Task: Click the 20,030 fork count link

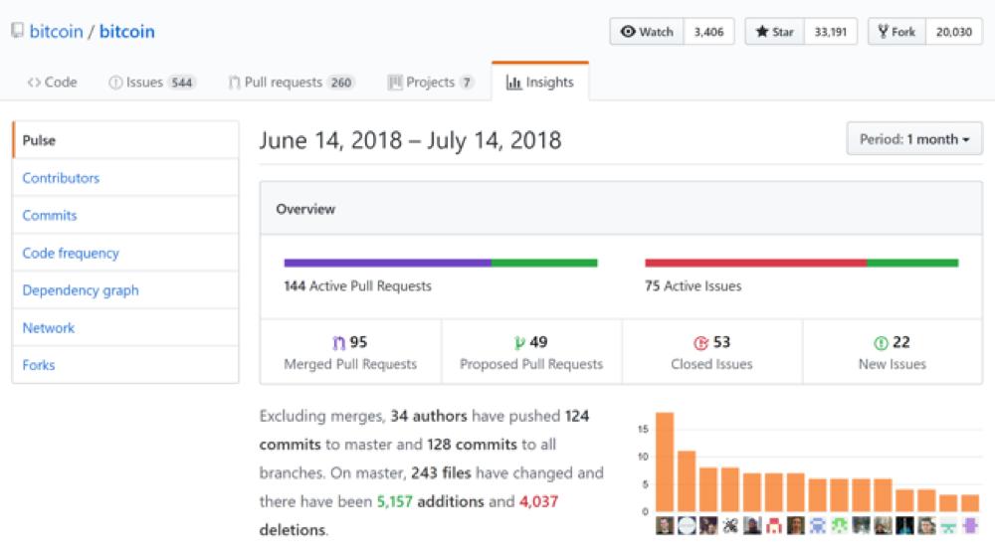Action: click(953, 32)
